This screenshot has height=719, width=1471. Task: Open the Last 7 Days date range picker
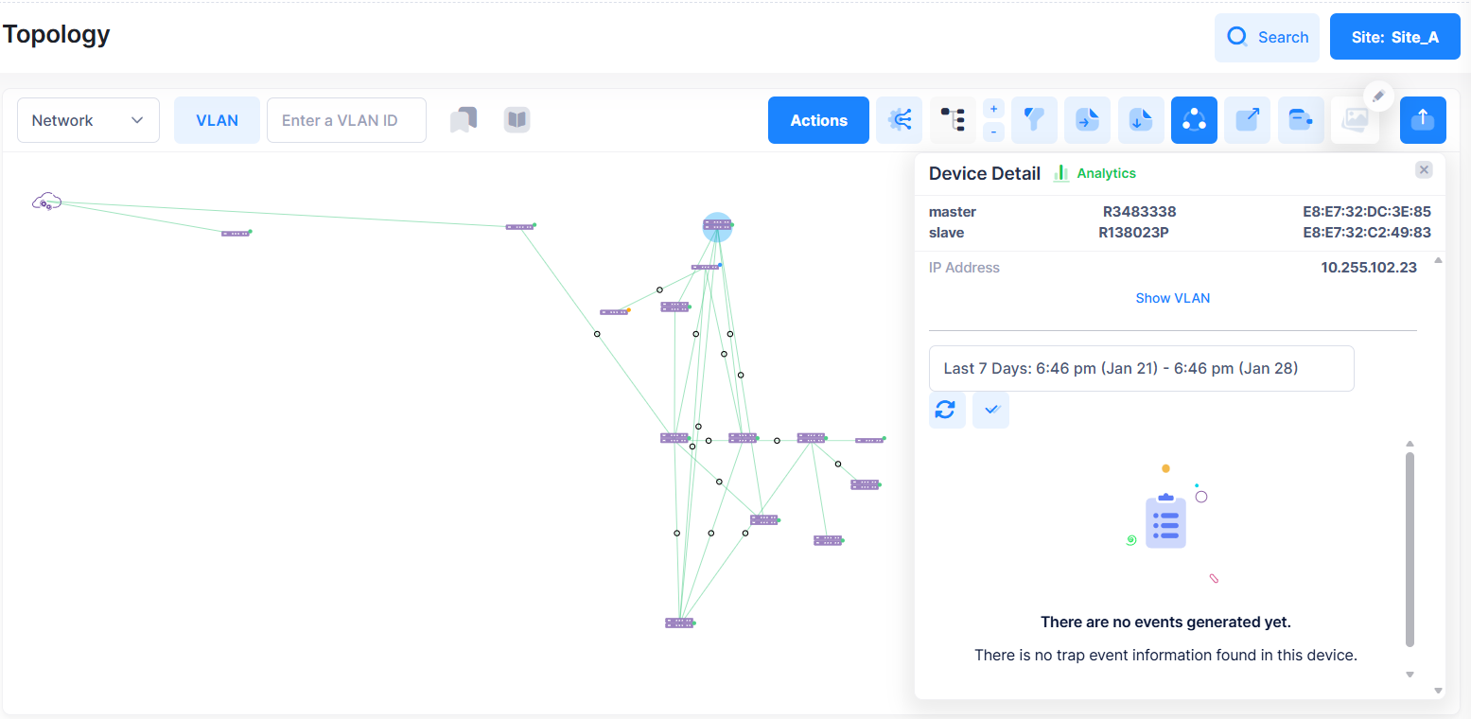[1141, 368]
